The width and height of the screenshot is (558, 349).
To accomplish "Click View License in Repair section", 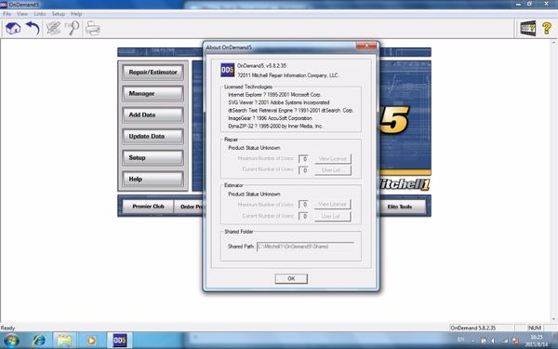I will (x=333, y=159).
